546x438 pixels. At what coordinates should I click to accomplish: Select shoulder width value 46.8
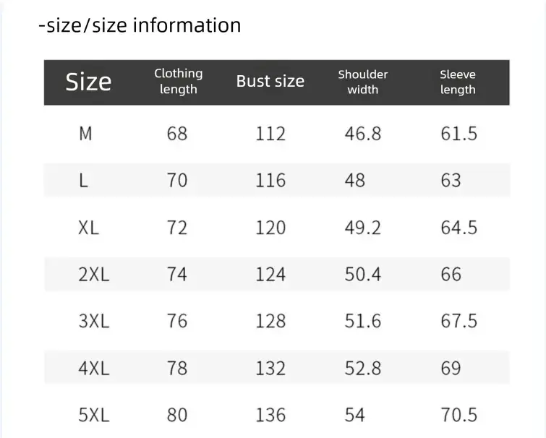(362, 134)
